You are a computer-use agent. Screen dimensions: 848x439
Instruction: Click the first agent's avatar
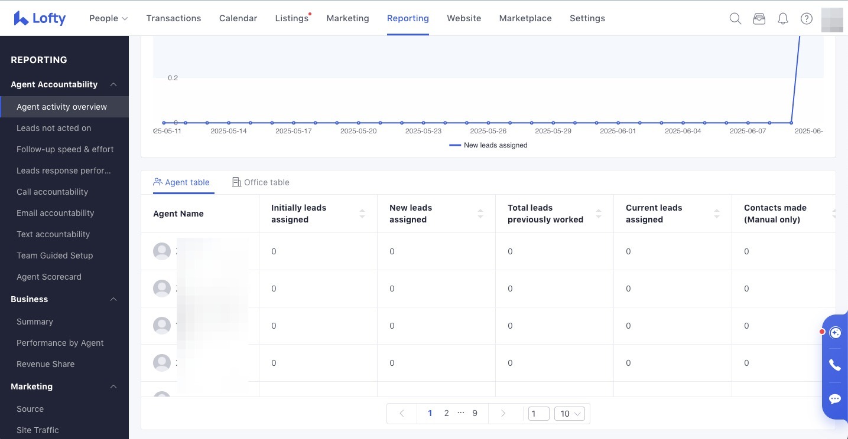[x=162, y=251]
